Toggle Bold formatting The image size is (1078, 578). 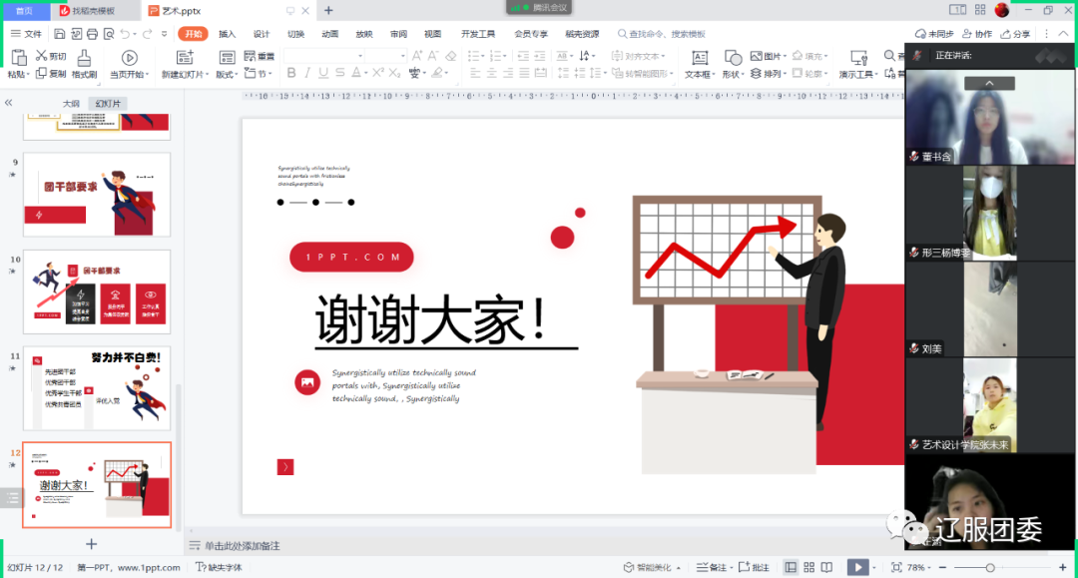pyautogui.click(x=291, y=73)
